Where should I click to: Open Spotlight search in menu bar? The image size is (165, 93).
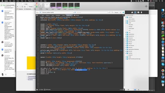tap(160, 1)
